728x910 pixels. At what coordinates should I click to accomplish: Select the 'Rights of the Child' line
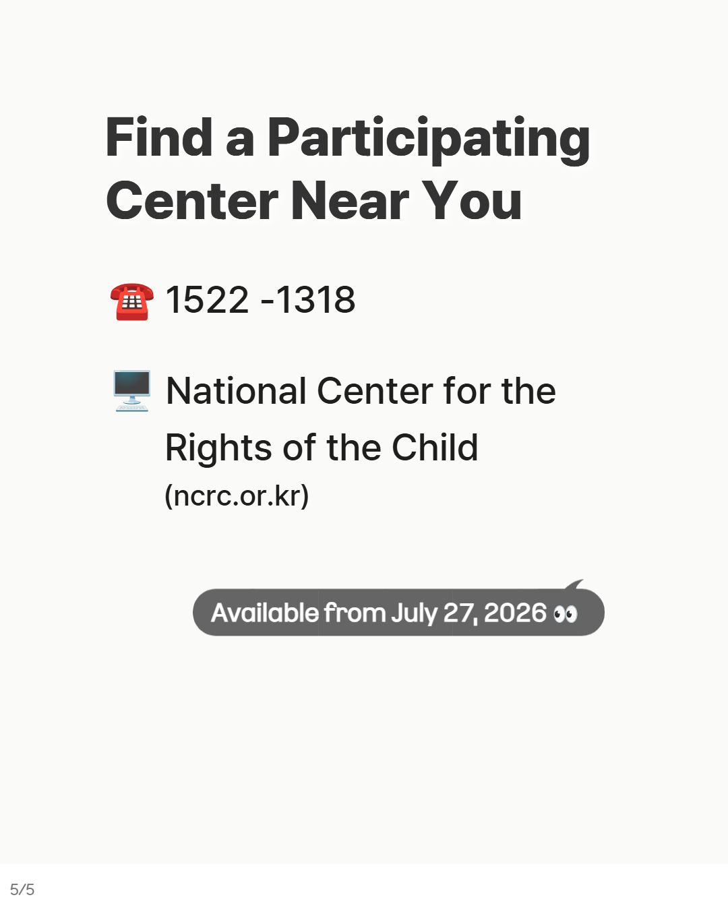322,448
